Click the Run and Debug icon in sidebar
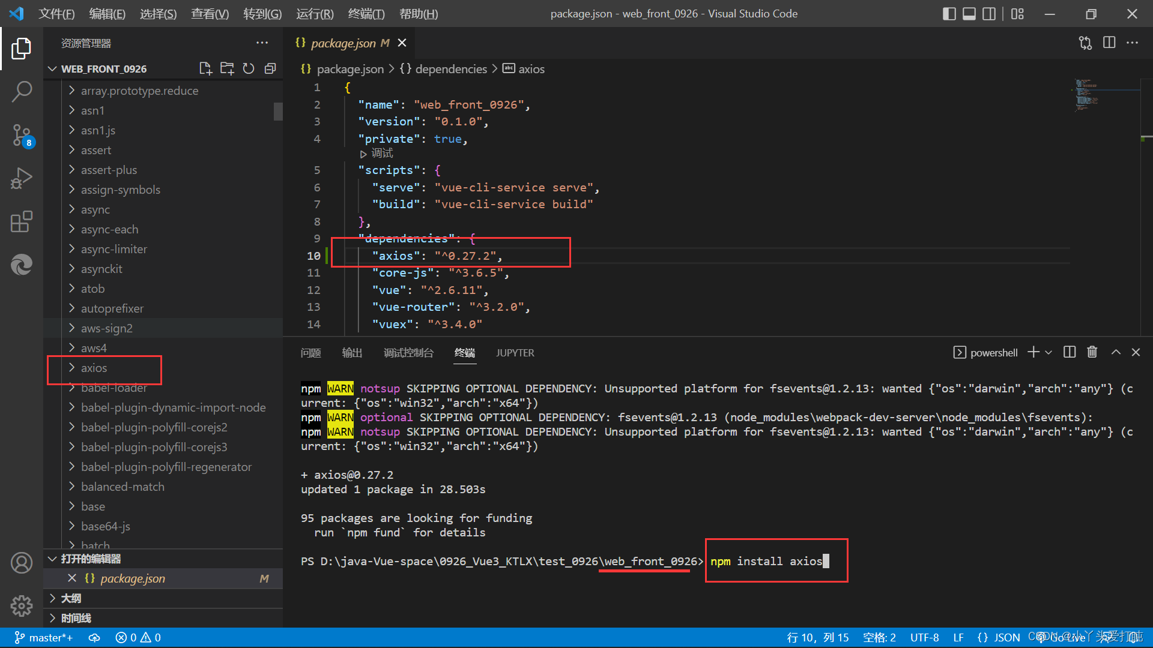This screenshot has height=648, width=1153. (22, 177)
